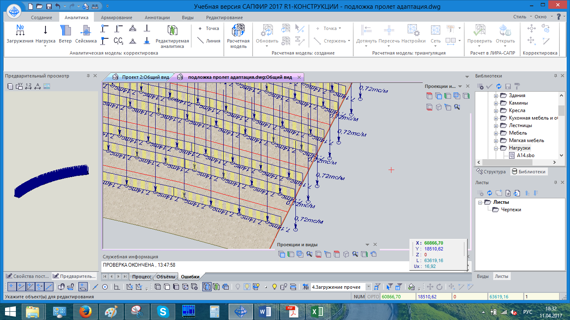570x320 pixels.
Task: Refresh the Библиотеки panel with blue arrows
Action: [x=499, y=86]
